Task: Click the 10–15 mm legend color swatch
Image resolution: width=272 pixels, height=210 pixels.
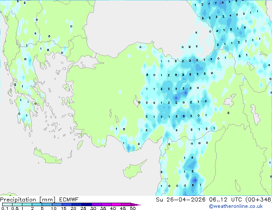Action: pos(57,204)
